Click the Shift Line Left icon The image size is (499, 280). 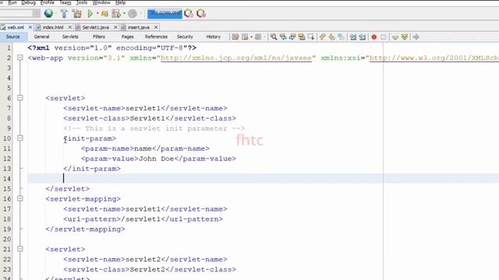click(x=353, y=37)
